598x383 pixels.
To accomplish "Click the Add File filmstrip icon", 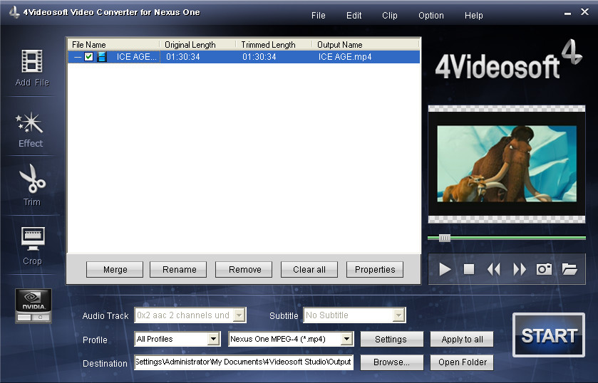I will 32,61.
